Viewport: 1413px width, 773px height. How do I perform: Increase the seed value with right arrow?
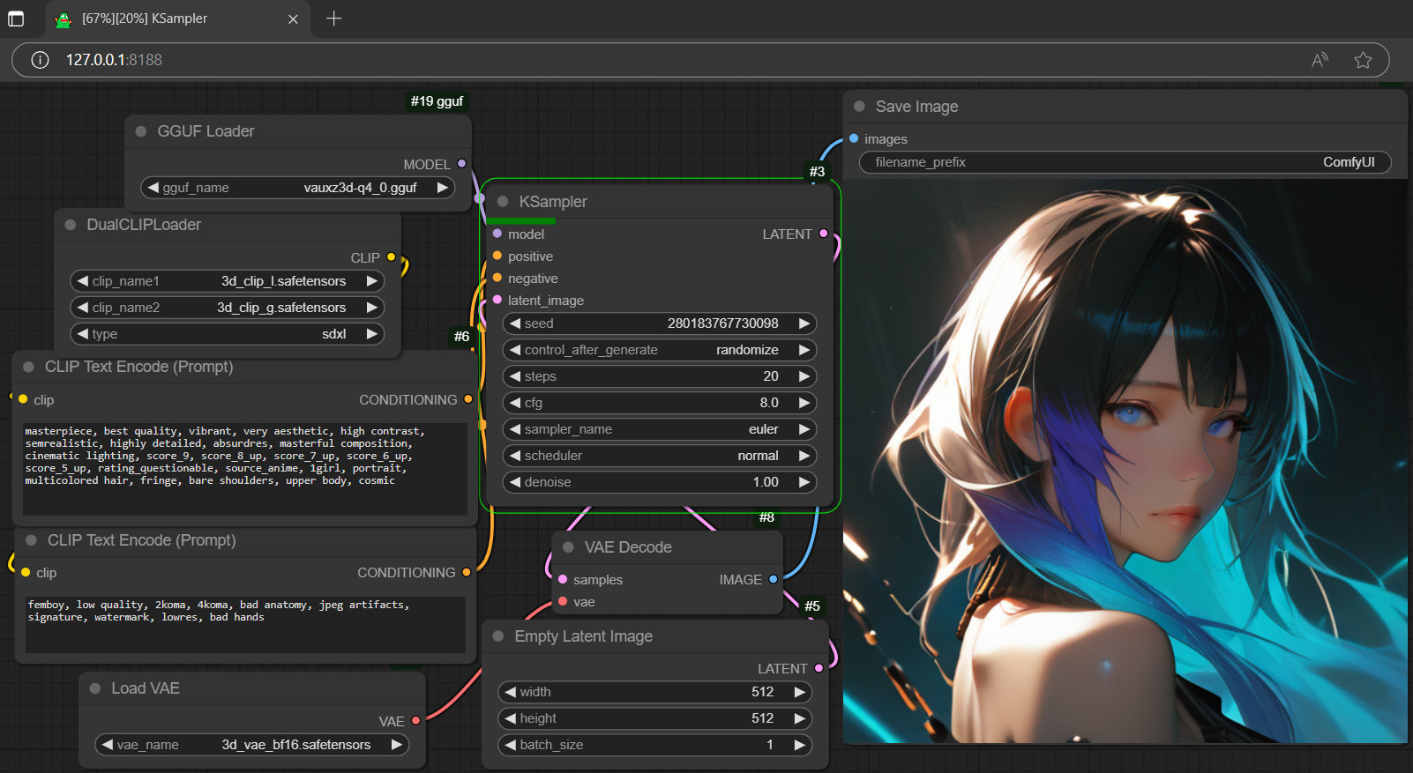tap(804, 323)
